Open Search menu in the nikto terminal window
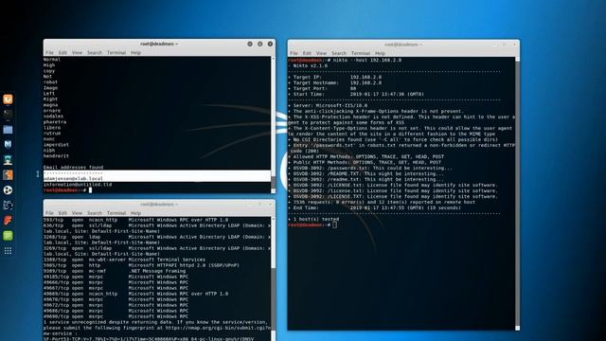 [339, 53]
